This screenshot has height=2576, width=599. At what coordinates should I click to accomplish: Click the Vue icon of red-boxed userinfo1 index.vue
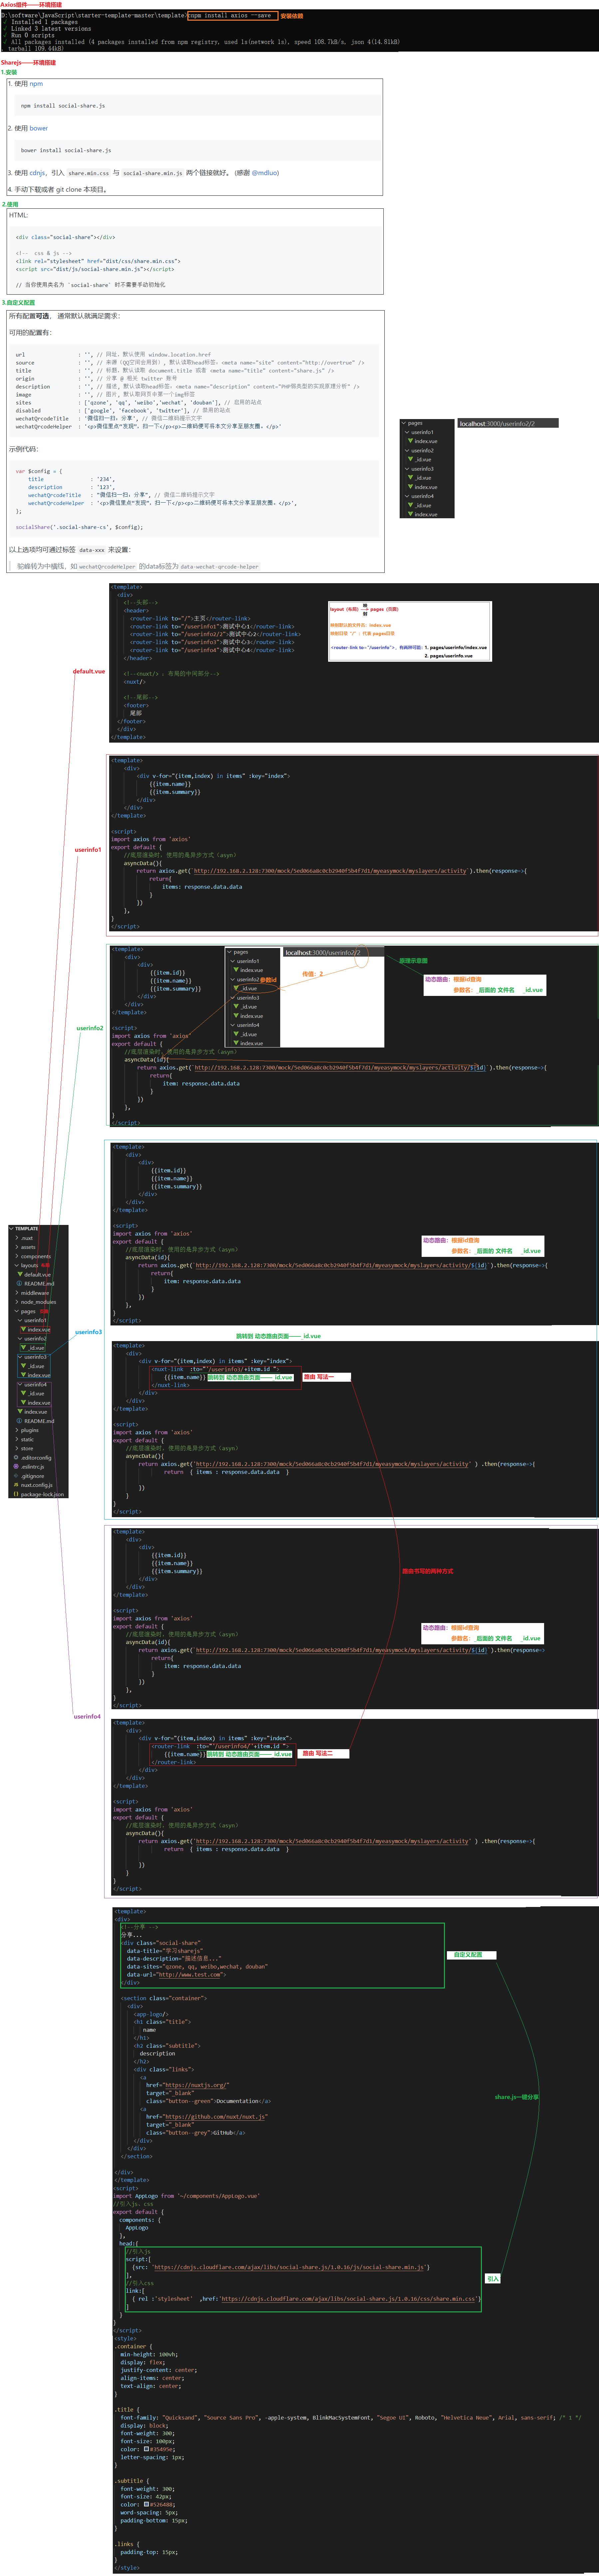pos(23,1329)
